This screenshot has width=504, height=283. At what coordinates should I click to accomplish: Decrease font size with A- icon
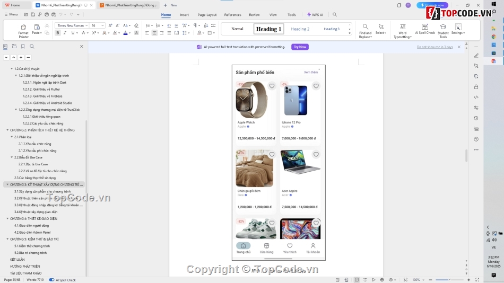[117, 25]
